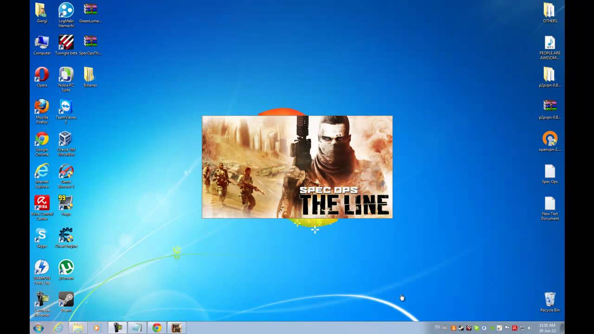
Task: Click the Avira icon in the system tray
Action: pos(514,328)
